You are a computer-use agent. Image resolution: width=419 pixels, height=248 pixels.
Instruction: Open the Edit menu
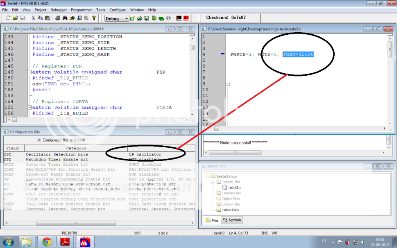pyautogui.click(x=15, y=10)
